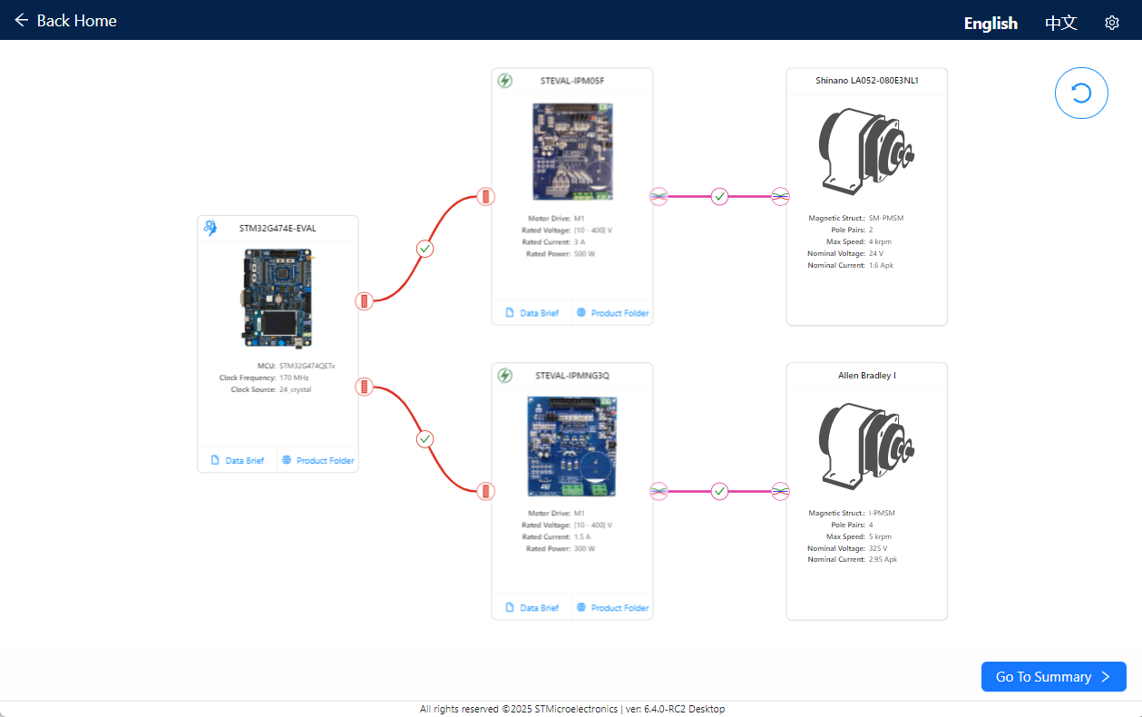Screen dimensions: 1142x717
Task: Click the control board icon on STM32G474E-EVAL card
Action: click(x=210, y=228)
